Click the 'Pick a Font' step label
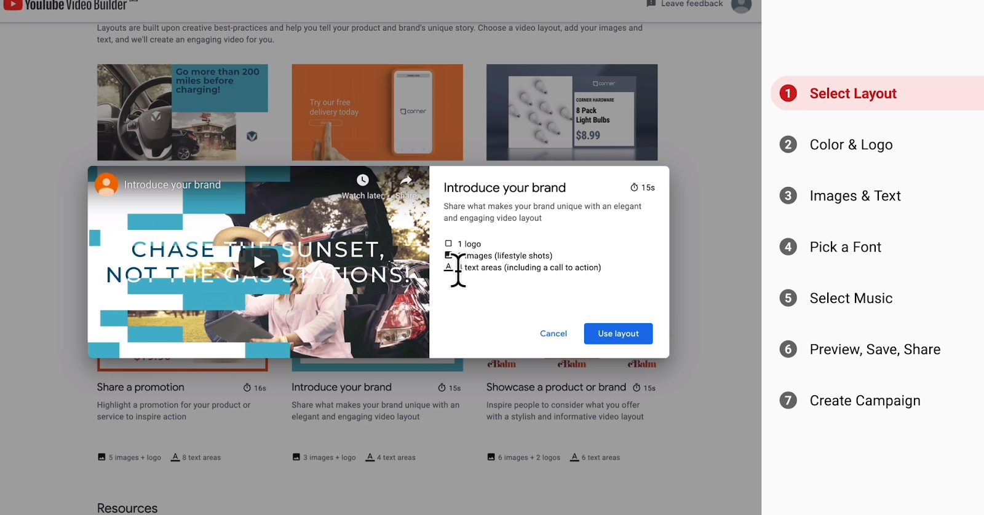Image resolution: width=984 pixels, height=515 pixels. click(845, 247)
